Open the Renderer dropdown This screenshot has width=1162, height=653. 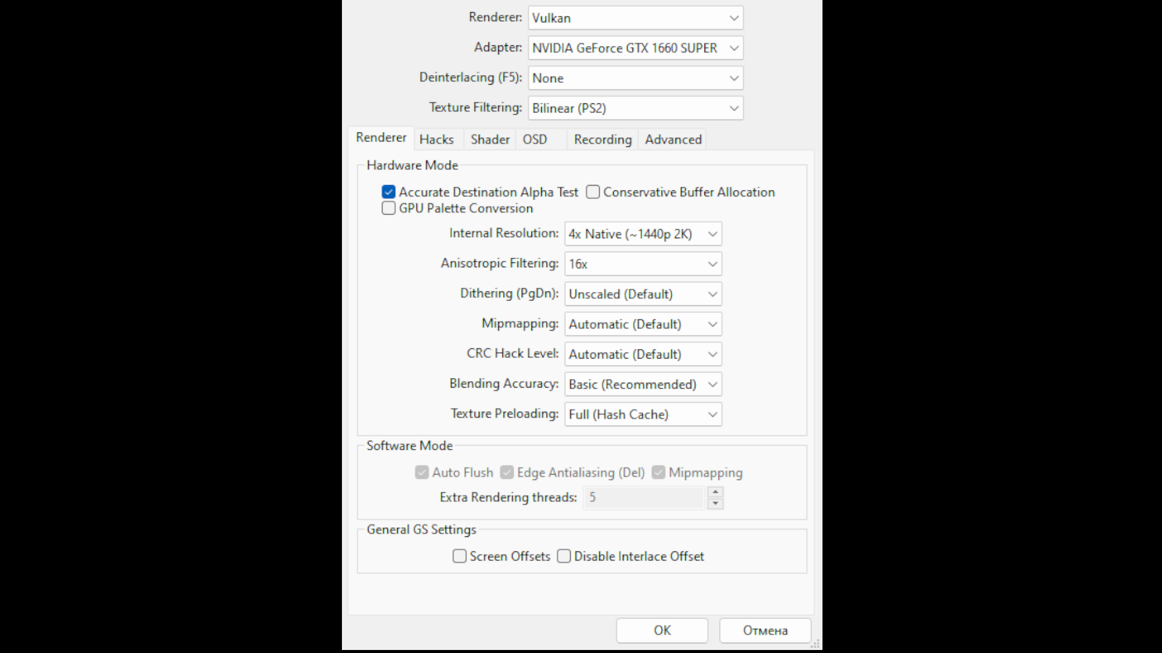[x=634, y=18]
